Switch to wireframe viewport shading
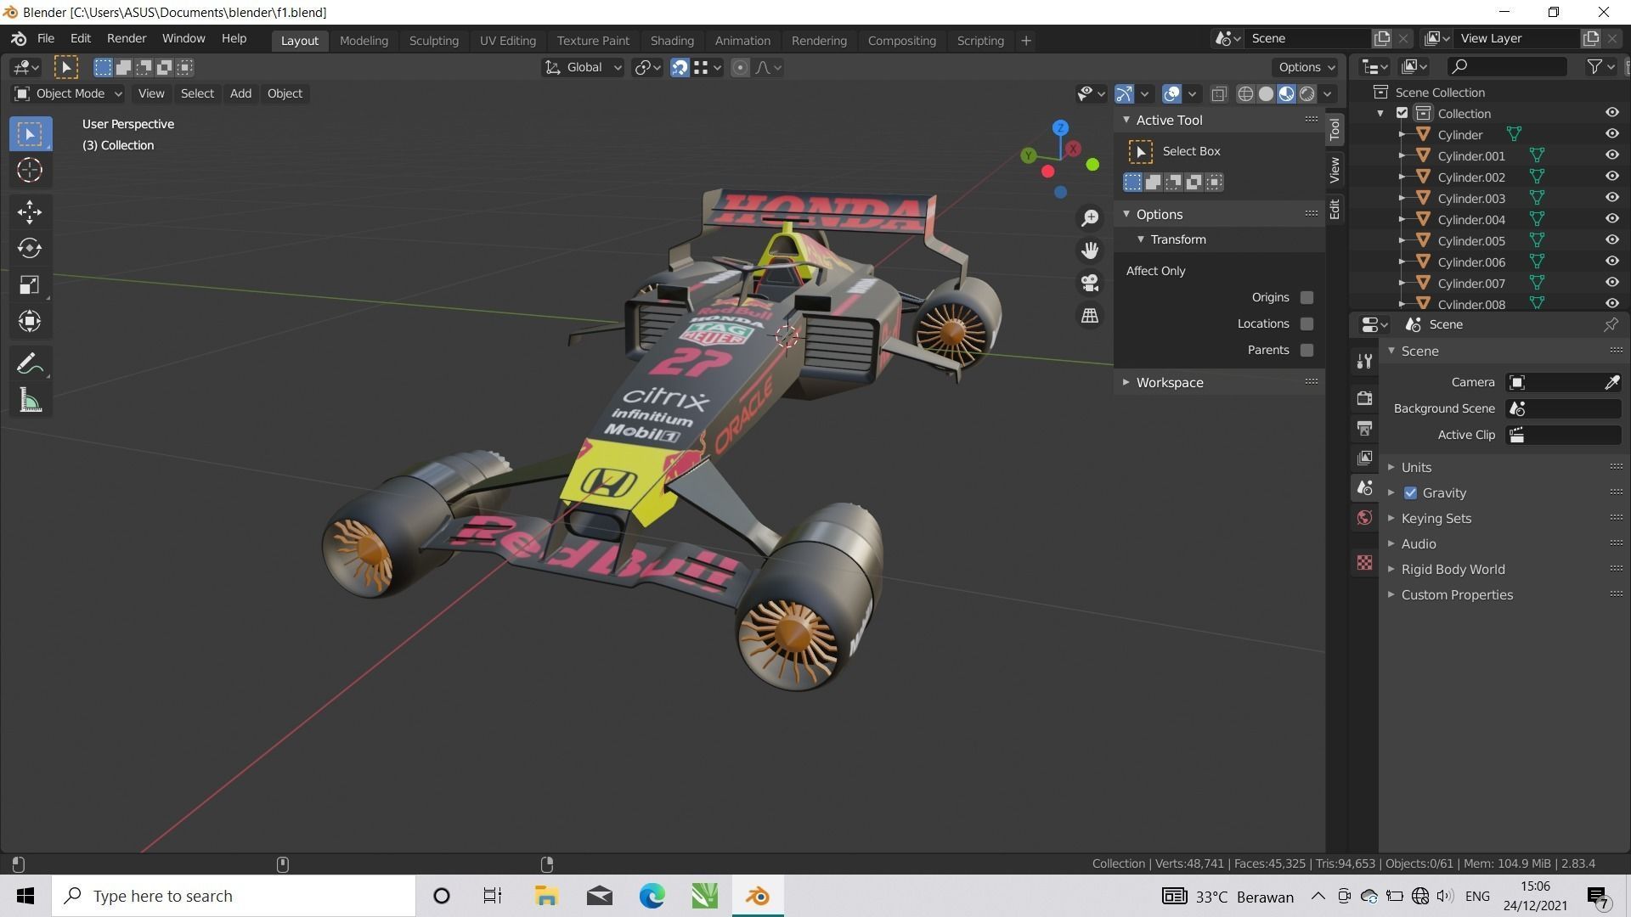1631x917 pixels. point(1245,94)
